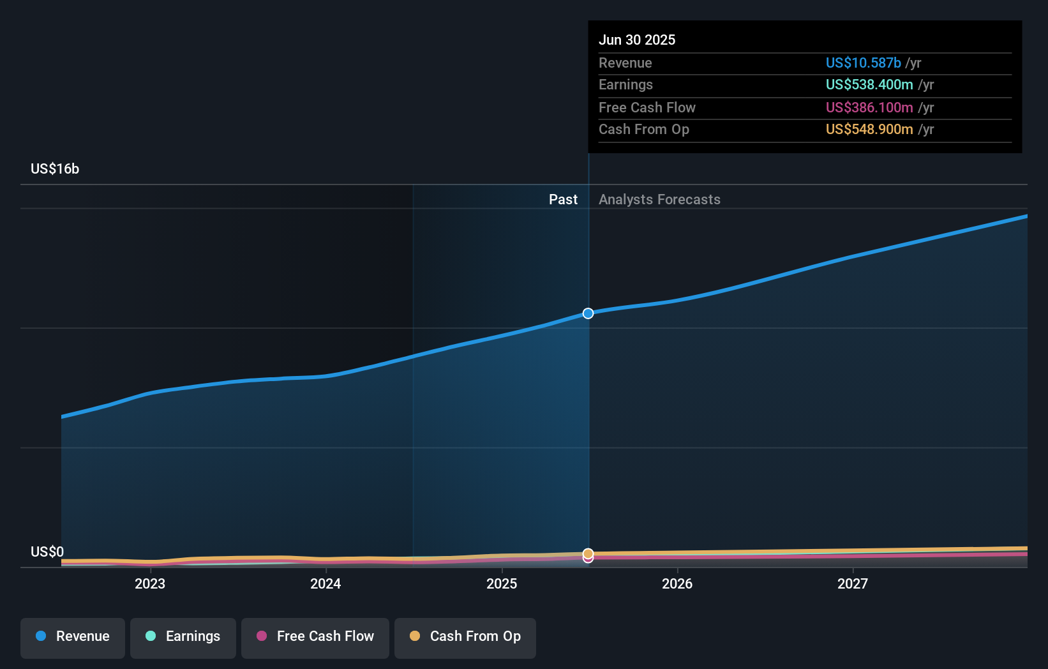
Task: Toggle the Earnings series visibility
Action: [x=183, y=636]
